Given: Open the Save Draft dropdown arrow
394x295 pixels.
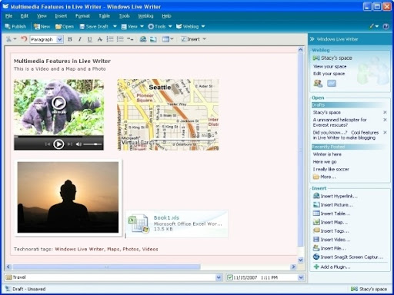Looking at the screenshot, I should pyautogui.click(x=115, y=26).
